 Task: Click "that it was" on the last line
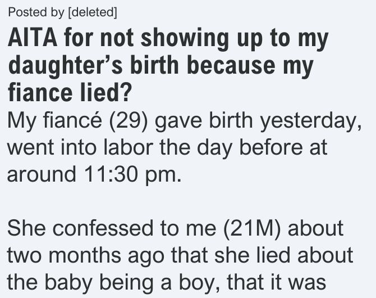coord(276,282)
